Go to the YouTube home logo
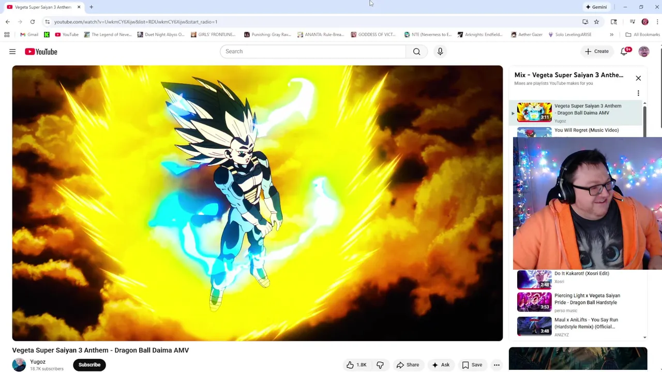662x372 pixels. coord(41,52)
